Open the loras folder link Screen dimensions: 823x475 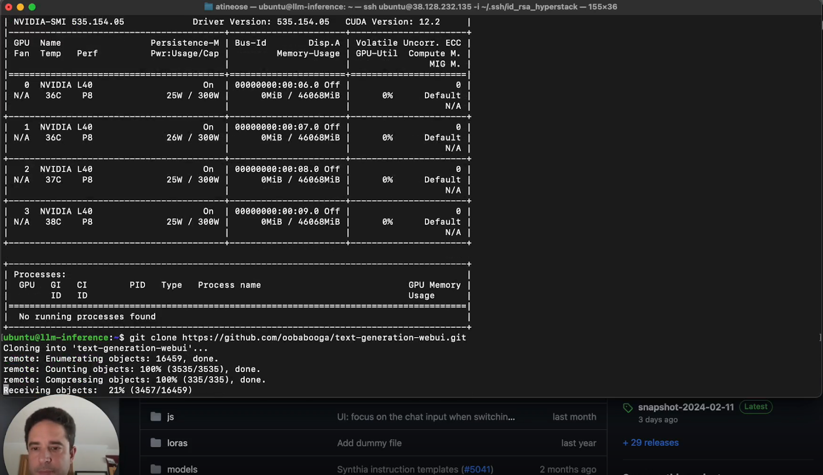pos(177,443)
